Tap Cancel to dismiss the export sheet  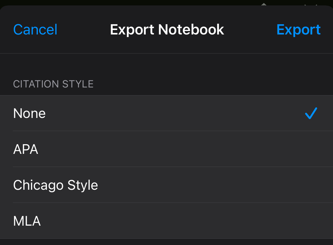coord(35,30)
